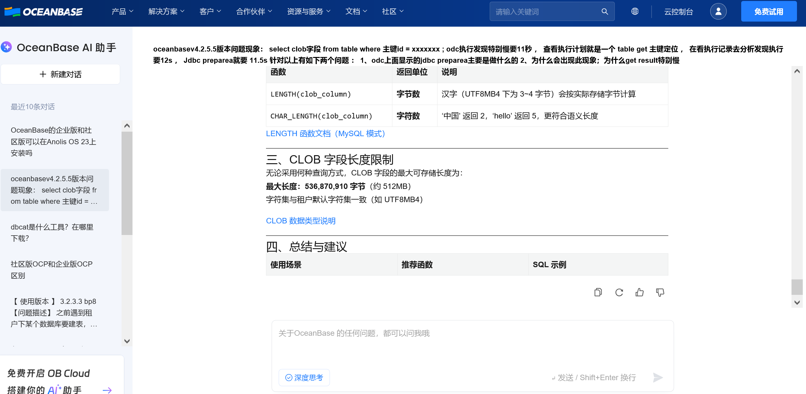The width and height of the screenshot is (806, 394).
Task: Open the 文档 navigation menu
Action: 356,12
